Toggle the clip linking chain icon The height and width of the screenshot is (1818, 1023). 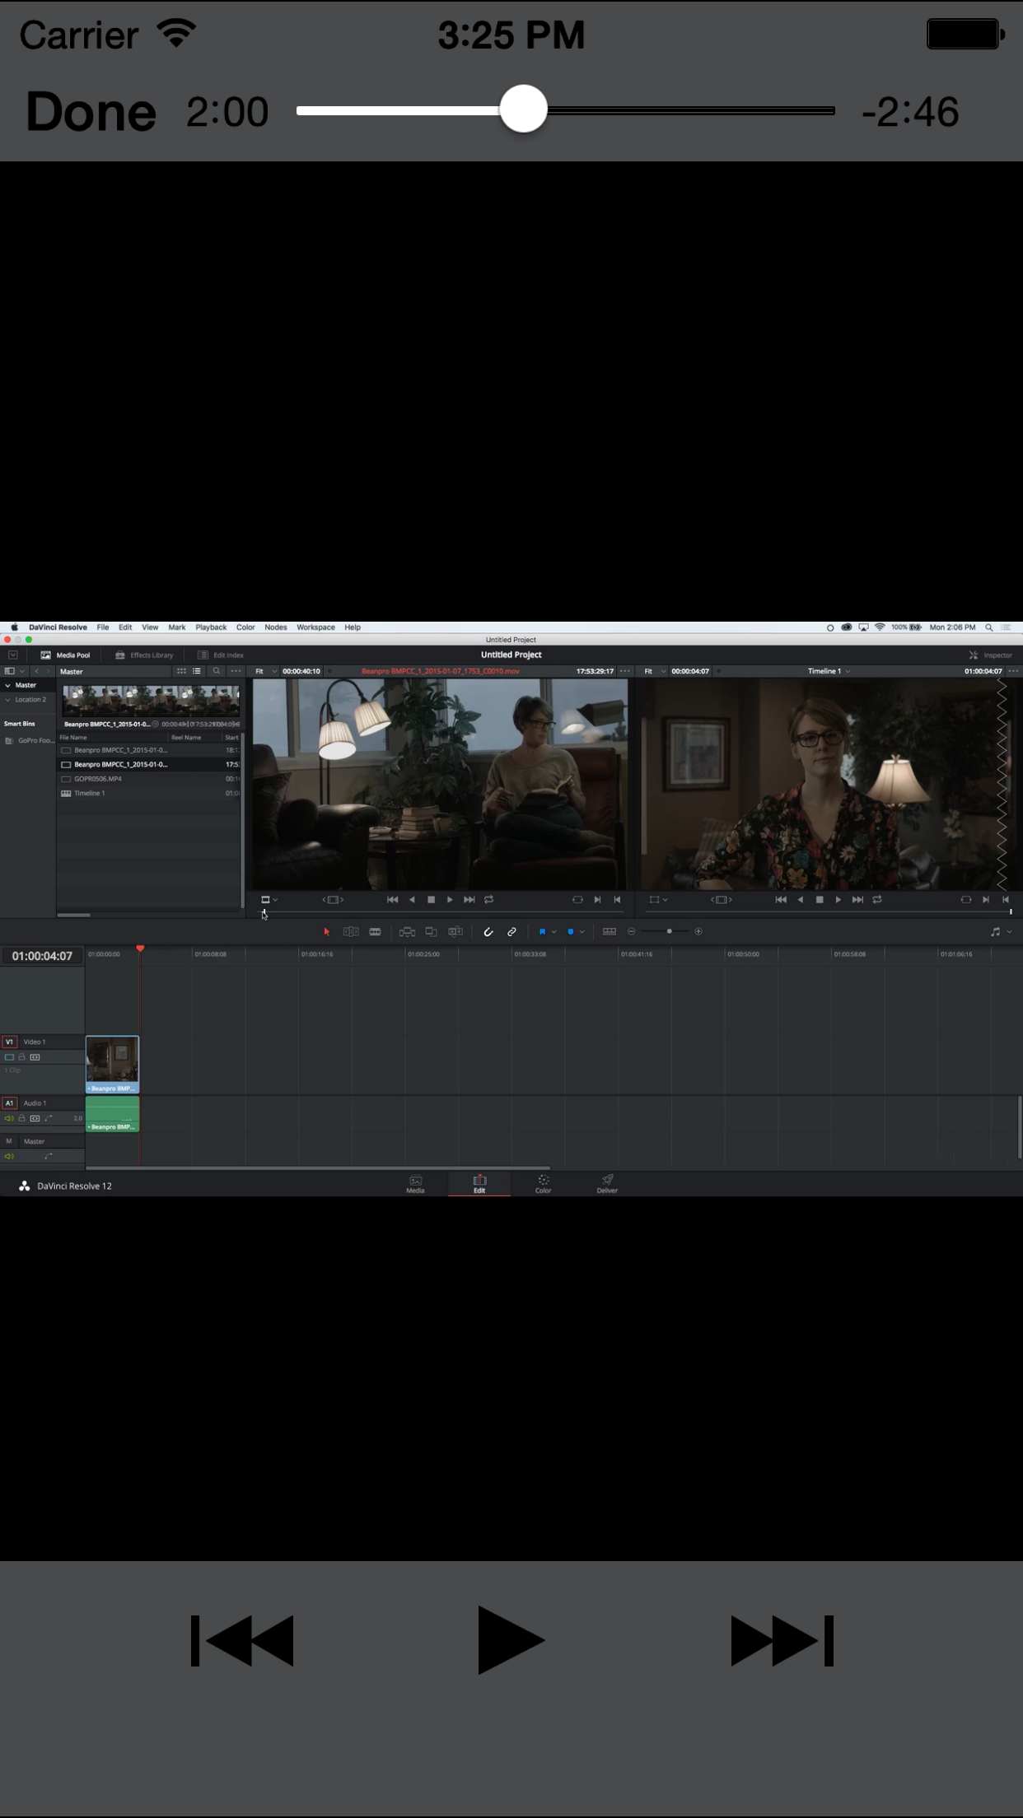pyautogui.click(x=511, y=931)
